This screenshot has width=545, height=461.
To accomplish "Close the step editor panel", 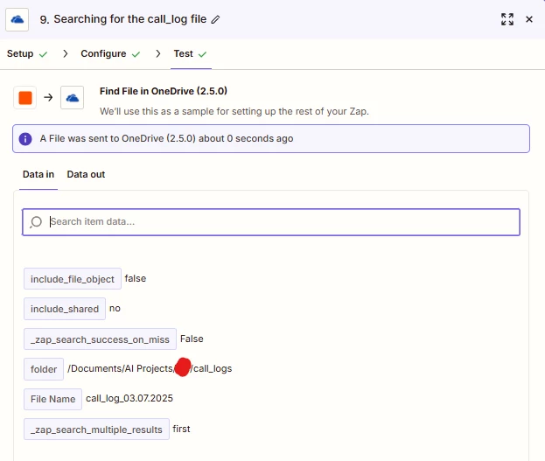I will point(529,19).
